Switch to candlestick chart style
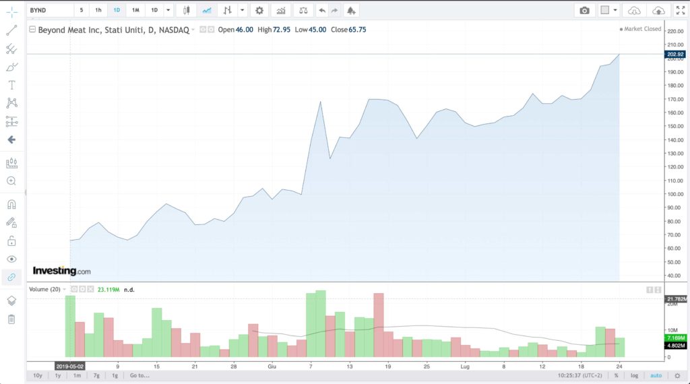This screenshot has width=690, height=384. tap(187, 10)
